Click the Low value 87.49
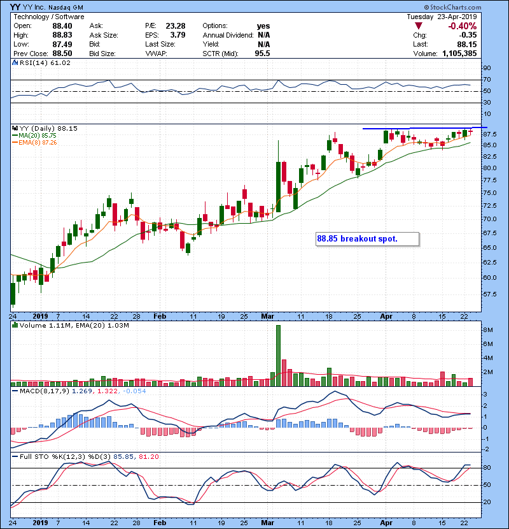This screenshot has width=509, height=529. click(x=62, y=44)
